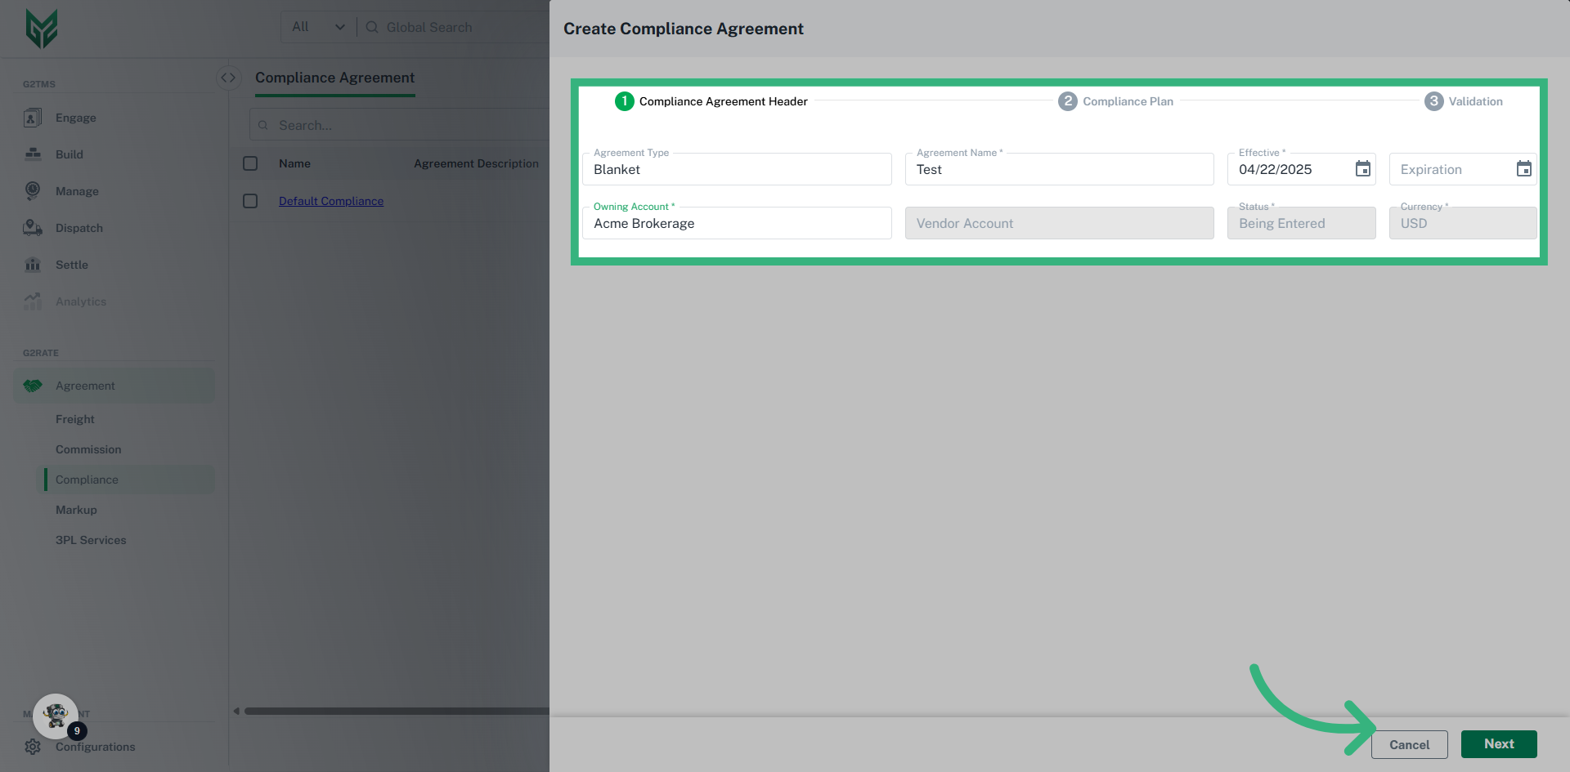The height and width of the screenshot is (772, 1570).
Task: Select the Dispatch truck icon
Action: coord(33,228)
